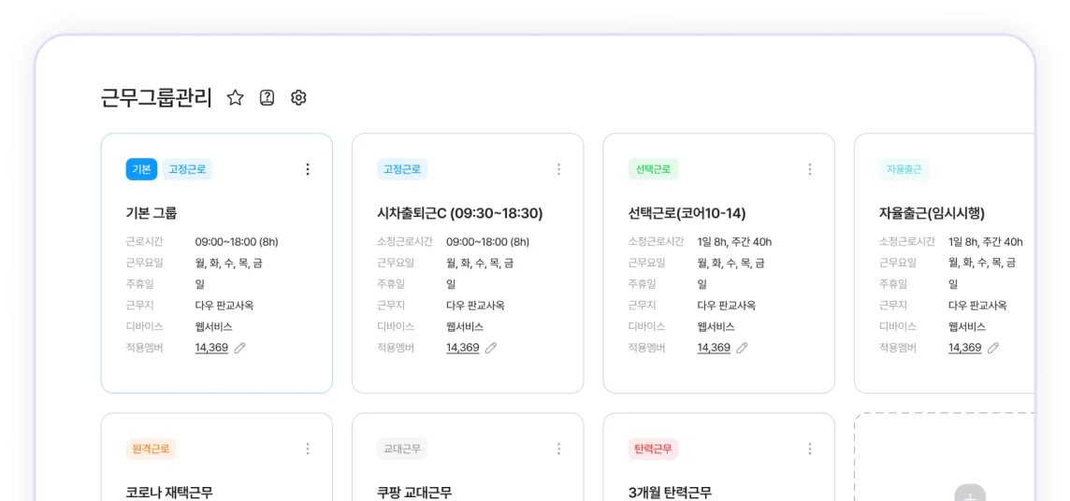Click the favorite star icon next to 근무그룹관리
The height and width of the screenshot is (501, 1070).
pyautogui.click(x=236, y=98)
